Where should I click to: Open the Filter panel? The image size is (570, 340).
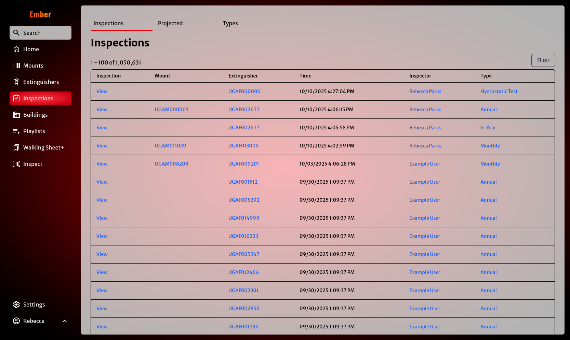click(543, 60)
